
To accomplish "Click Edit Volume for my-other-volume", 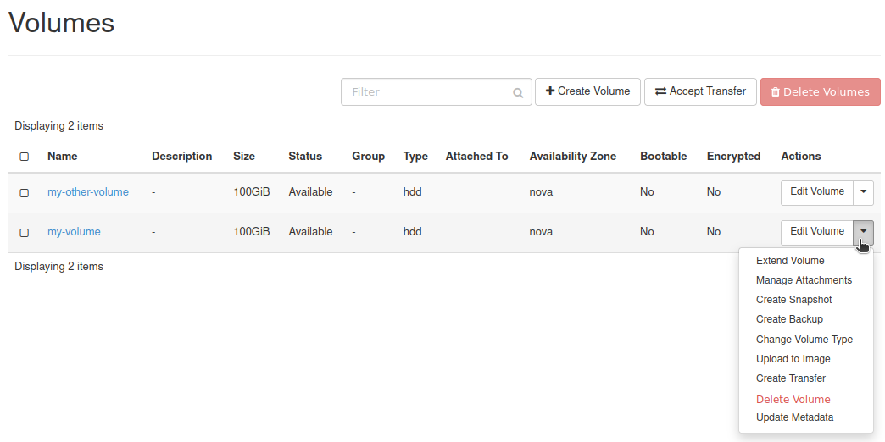I will pos(816,193).
